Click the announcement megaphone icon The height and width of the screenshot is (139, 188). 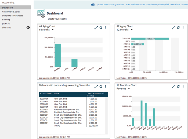click(x=93, y=5)
